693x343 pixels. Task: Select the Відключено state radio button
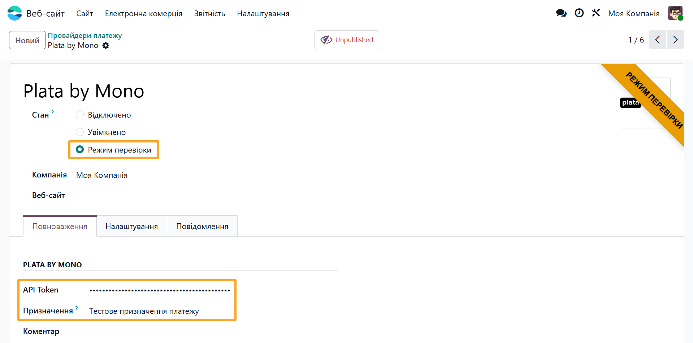coord(80,115)
